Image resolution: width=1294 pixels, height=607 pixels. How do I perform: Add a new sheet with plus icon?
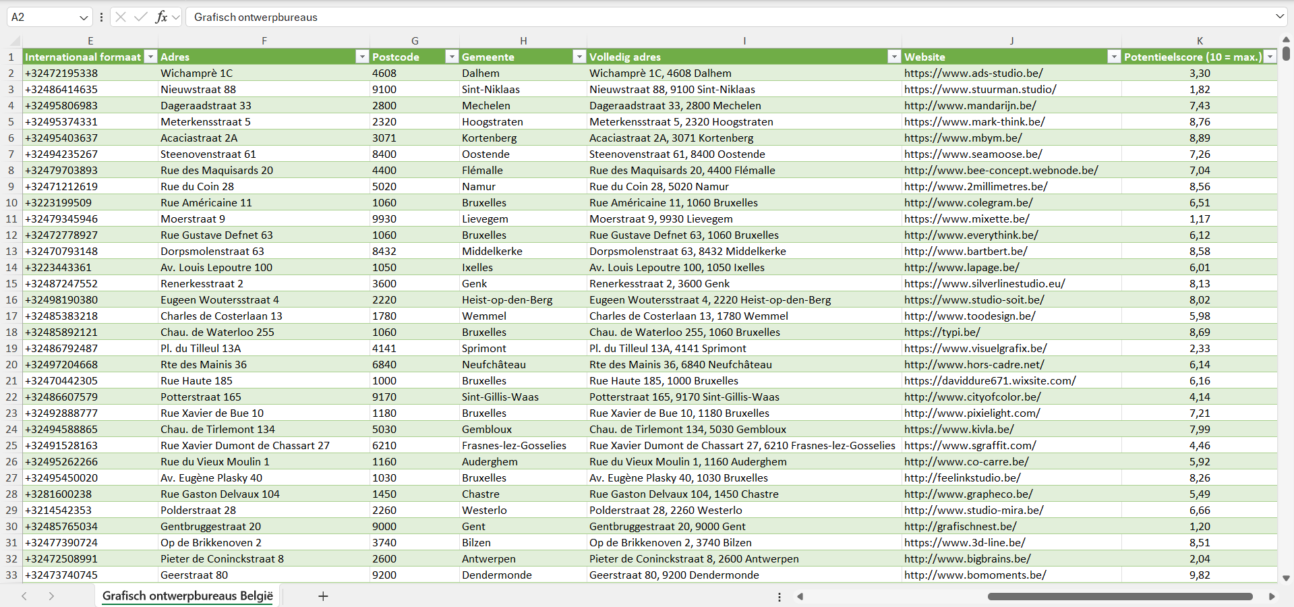tap(323, 596)
